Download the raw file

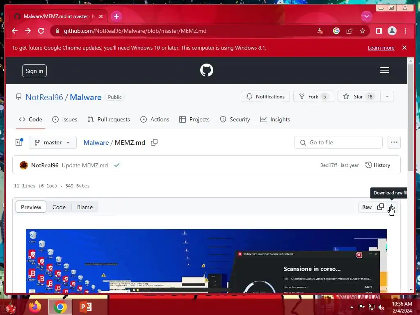pyautogui.click(x=392, y=207)
